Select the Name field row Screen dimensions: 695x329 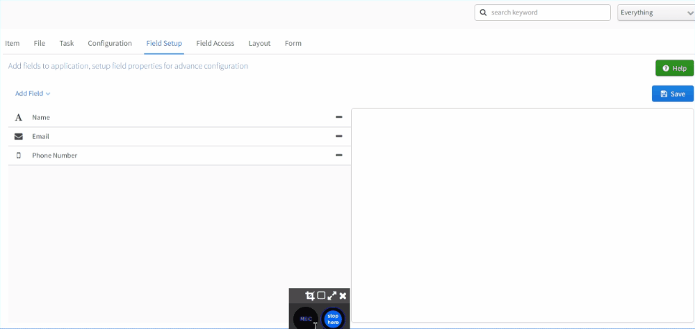pyautogui.click(x=179, y=117)
